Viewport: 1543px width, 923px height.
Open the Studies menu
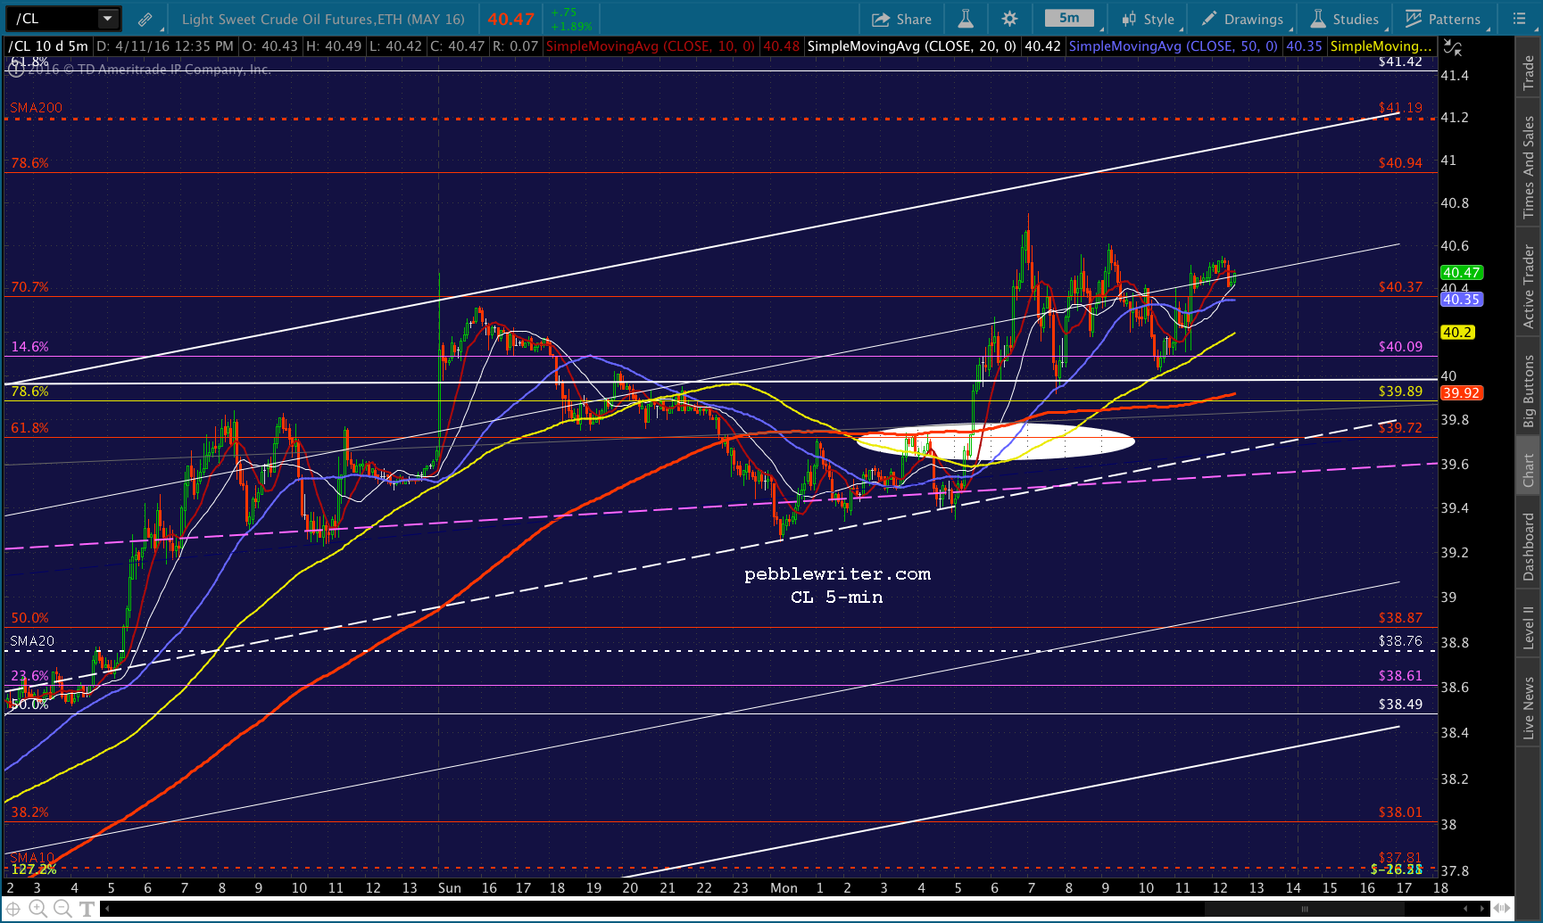click(1345, 19)
